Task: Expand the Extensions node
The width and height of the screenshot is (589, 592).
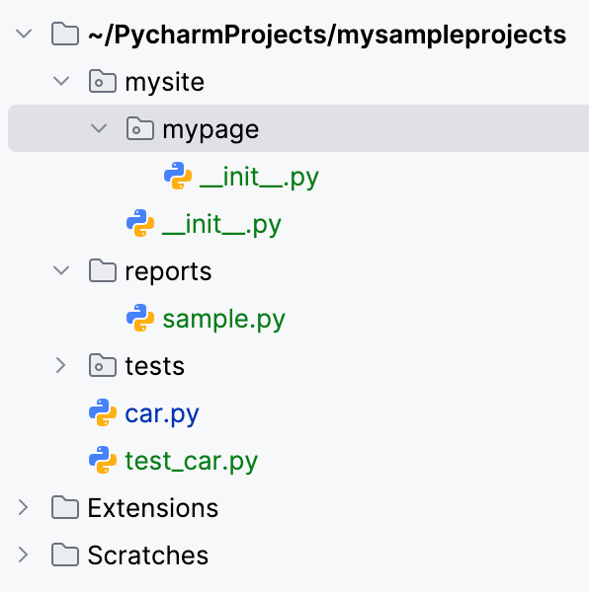Action: (x=24, y=507)
